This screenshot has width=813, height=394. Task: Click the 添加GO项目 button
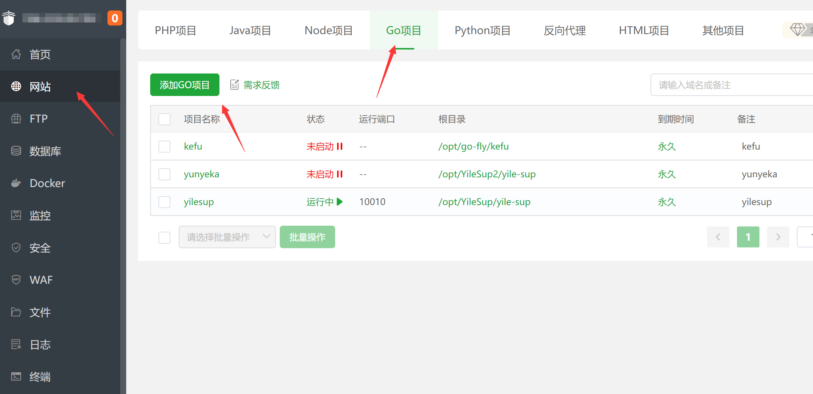[185, 85]
